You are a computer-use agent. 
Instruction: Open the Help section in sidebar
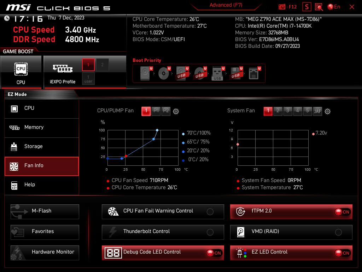(42, 185)
